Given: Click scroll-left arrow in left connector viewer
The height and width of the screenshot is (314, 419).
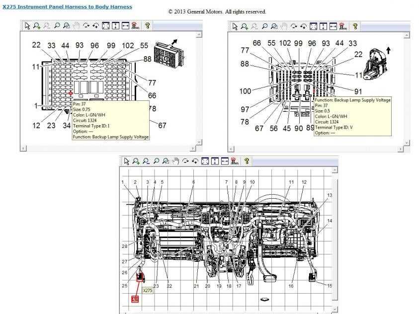Looking at the screenshot, I should [x=23, y=148].
